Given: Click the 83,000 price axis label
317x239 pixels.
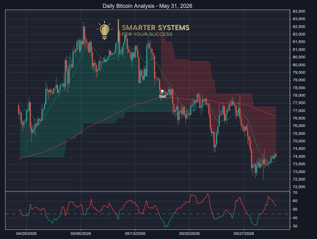Looking at the screenshot, I should [x=299, y=19].
